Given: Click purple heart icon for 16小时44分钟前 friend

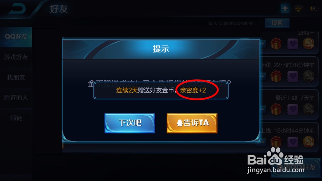Looking at the screenshot, I should click(x=292, y=142).
